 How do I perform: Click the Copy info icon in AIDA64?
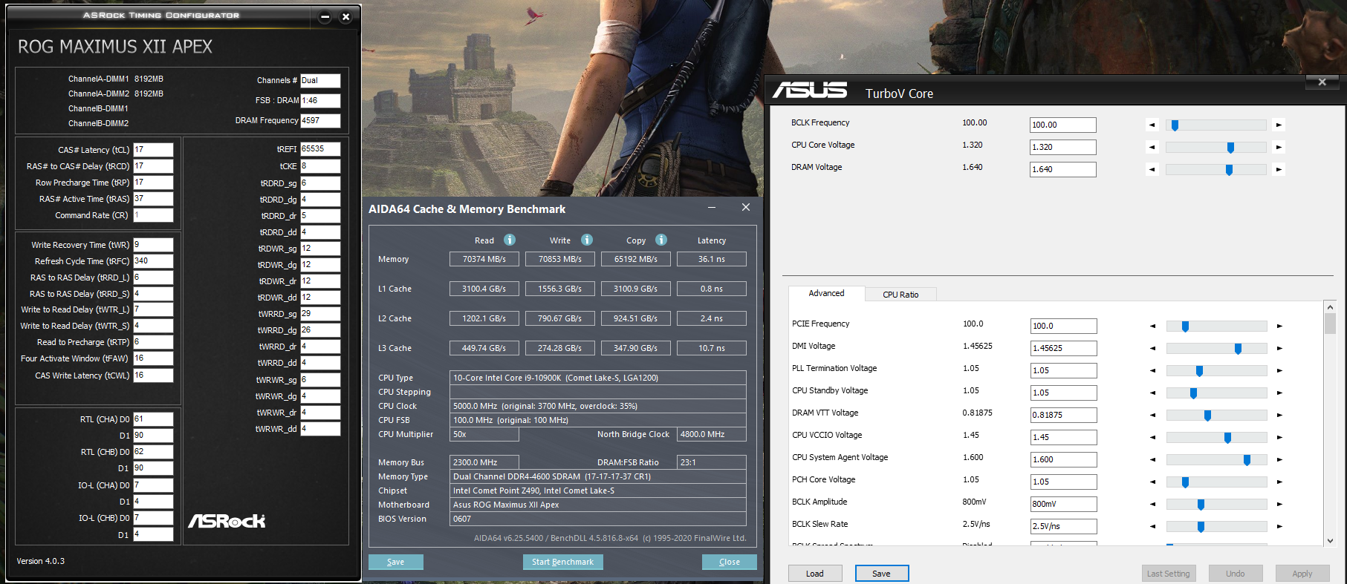(661, 240)
